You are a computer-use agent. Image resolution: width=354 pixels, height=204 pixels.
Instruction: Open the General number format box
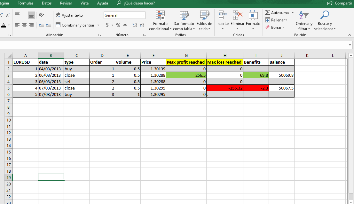coord(124,15)
